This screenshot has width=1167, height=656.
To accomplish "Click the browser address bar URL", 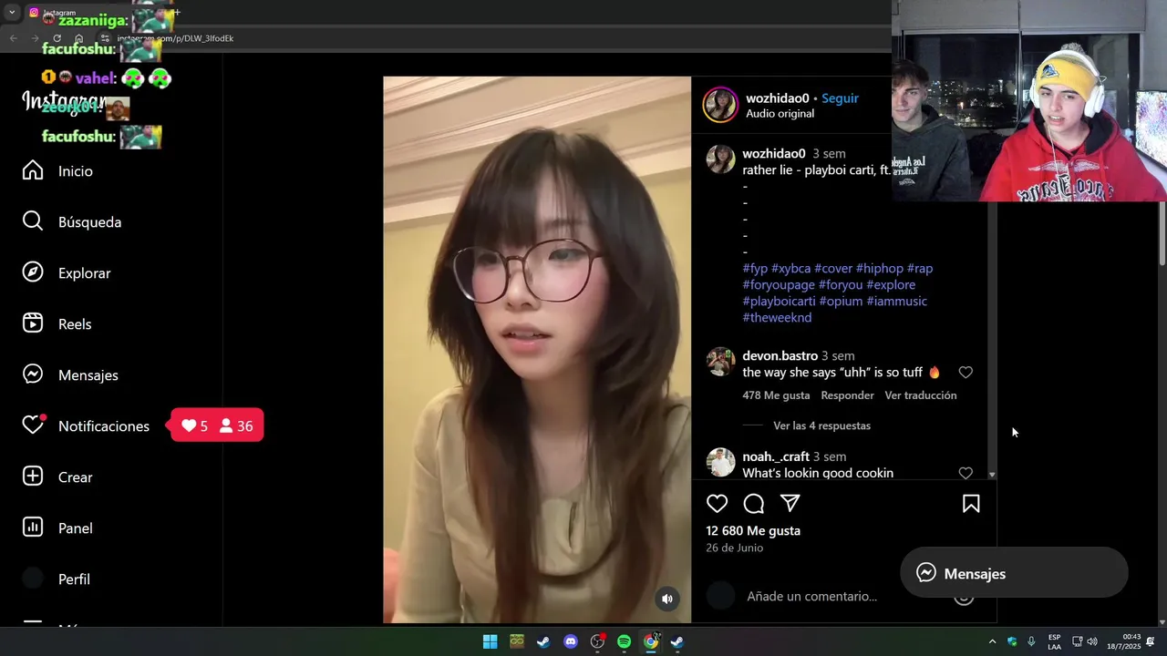I will [x=175, y=38].
